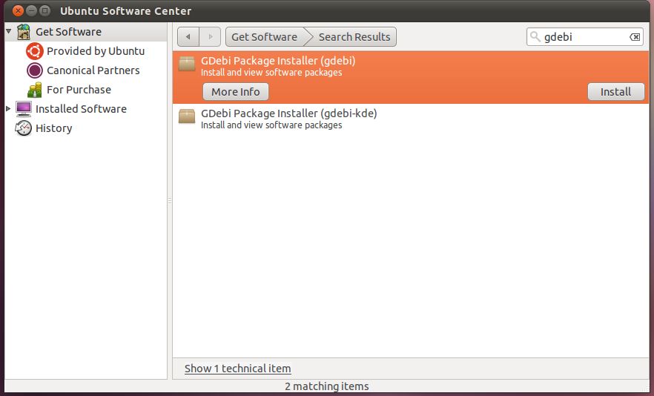Click the magnifier icon in the search box

[x=535, y=37]
